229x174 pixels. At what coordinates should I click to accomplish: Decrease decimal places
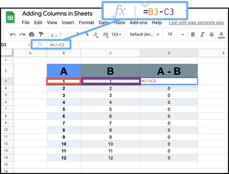pyautogui.click(x=96, y=35)
